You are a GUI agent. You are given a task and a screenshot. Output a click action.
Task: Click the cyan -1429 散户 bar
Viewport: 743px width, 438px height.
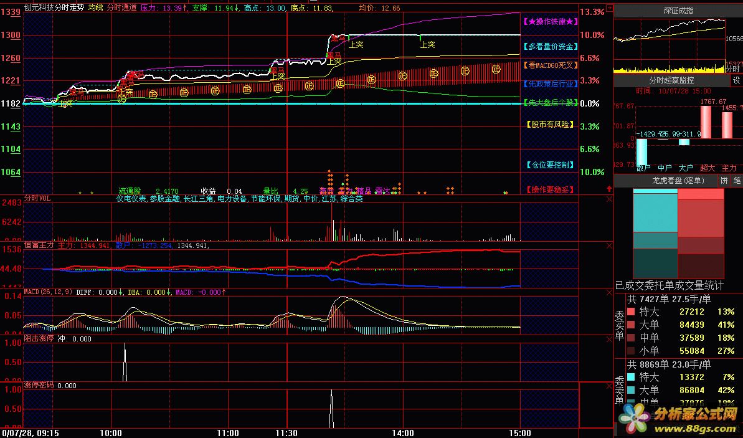click(x=641, y=151)
